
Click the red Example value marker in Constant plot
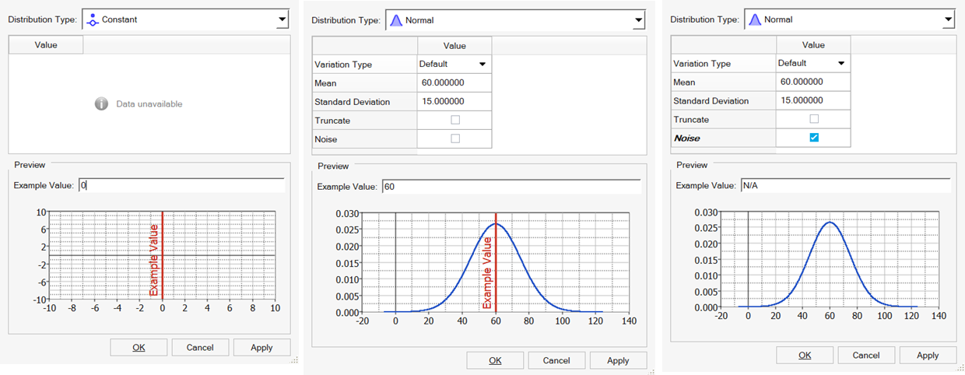coord(162,254)
